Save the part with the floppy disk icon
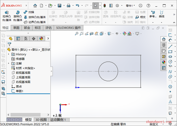The height and width of the screenshot is (126, 177). point(60,5)
